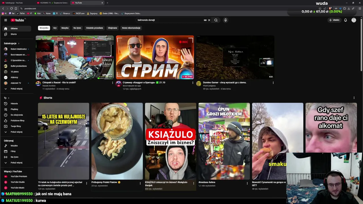Open the Subskrypcje section header chevron
Image resolution: width=363 pixels, height=204 pixels.
point(19,43)
